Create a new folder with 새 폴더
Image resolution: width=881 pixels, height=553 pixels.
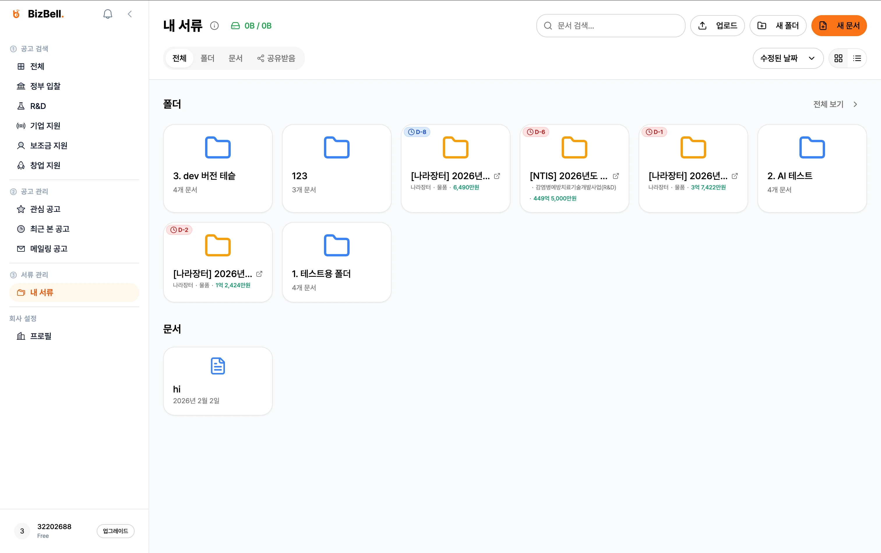778,26
